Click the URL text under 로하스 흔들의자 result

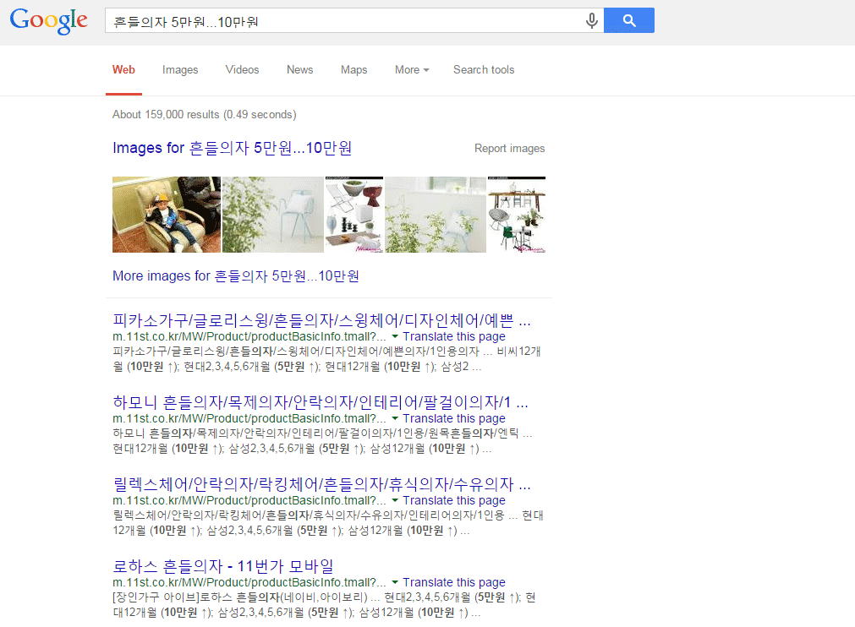tap(249, 583)
